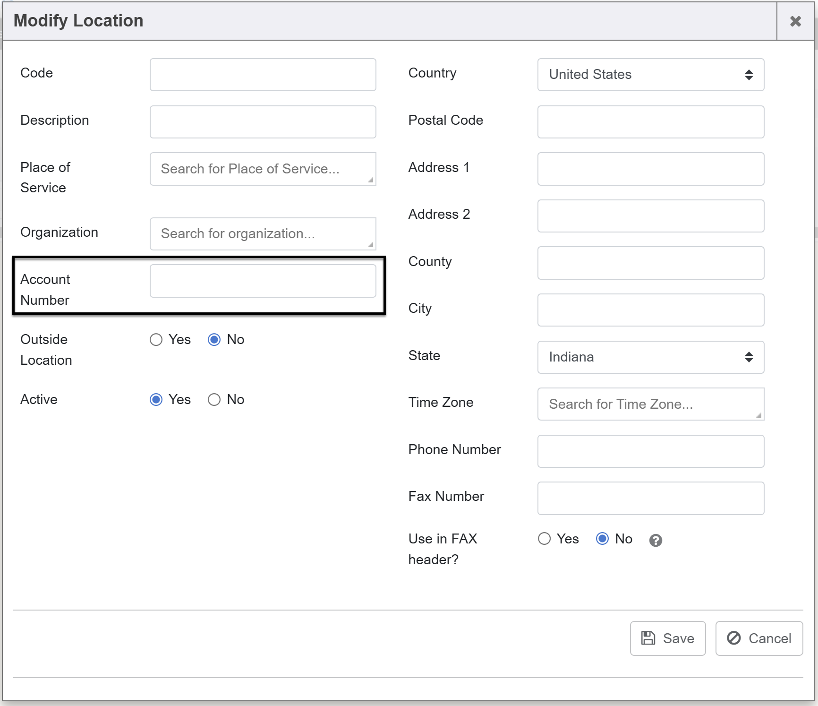818x706 pixels.
Task: Cancel the location modification
Action: 759,638
